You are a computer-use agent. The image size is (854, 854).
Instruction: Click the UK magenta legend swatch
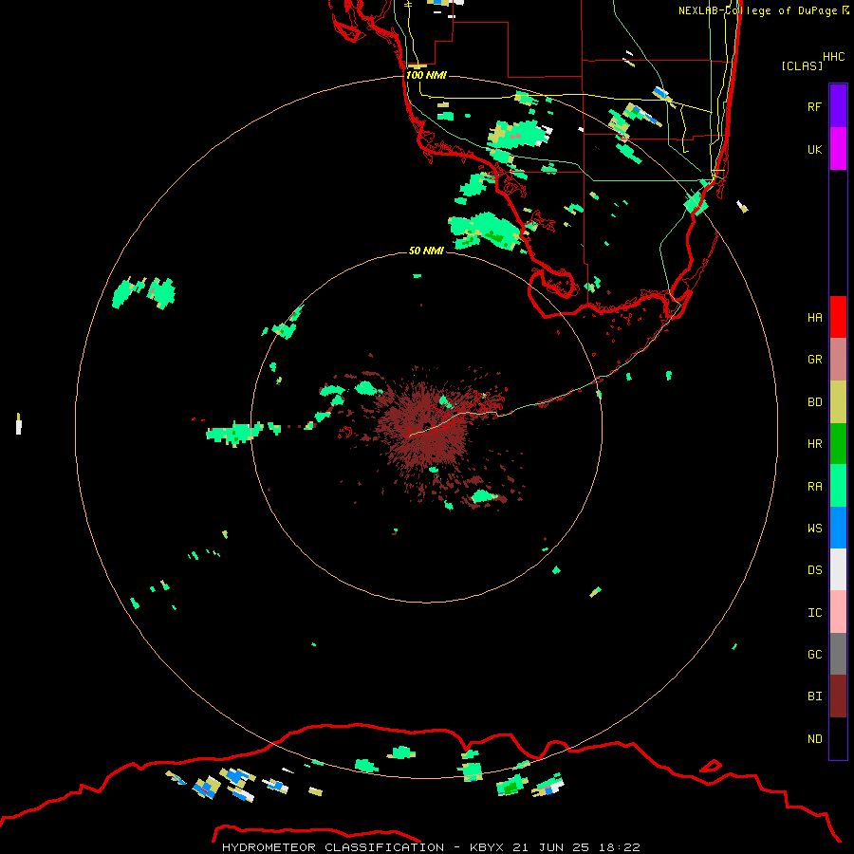(838, 149)
